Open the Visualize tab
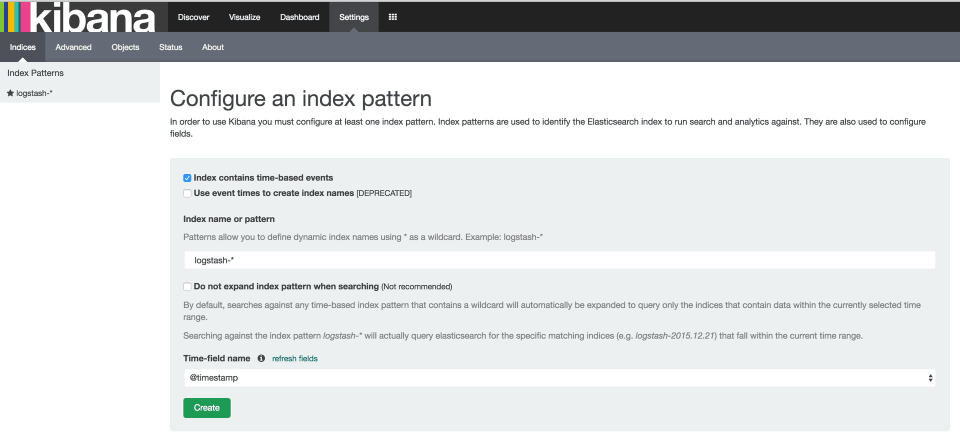Viewport: 960px width, 444px height. 244,17
